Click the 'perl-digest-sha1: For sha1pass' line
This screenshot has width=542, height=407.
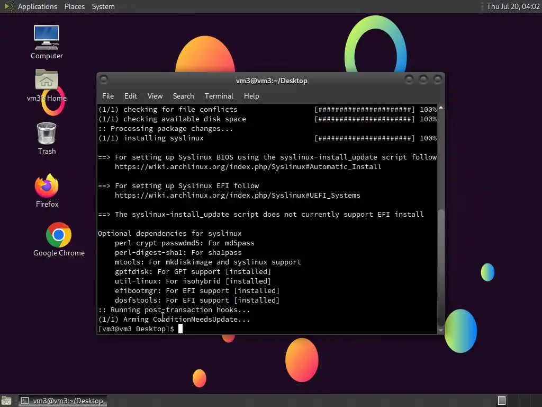click(x=178, y=253)
